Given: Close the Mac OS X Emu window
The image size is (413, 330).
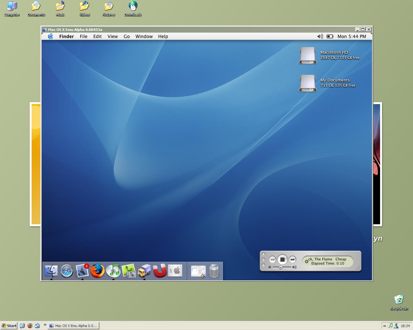Looking at the screenshot, I should pyautogui.click(x=369, y=29).
